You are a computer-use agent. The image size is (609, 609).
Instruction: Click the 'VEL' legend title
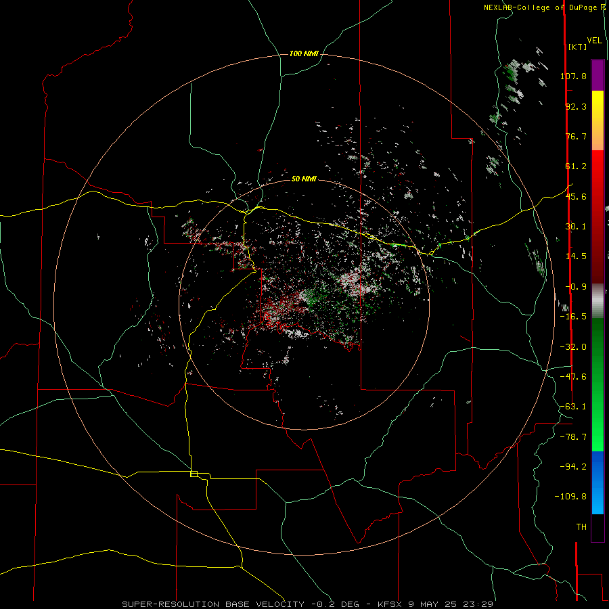594,41
